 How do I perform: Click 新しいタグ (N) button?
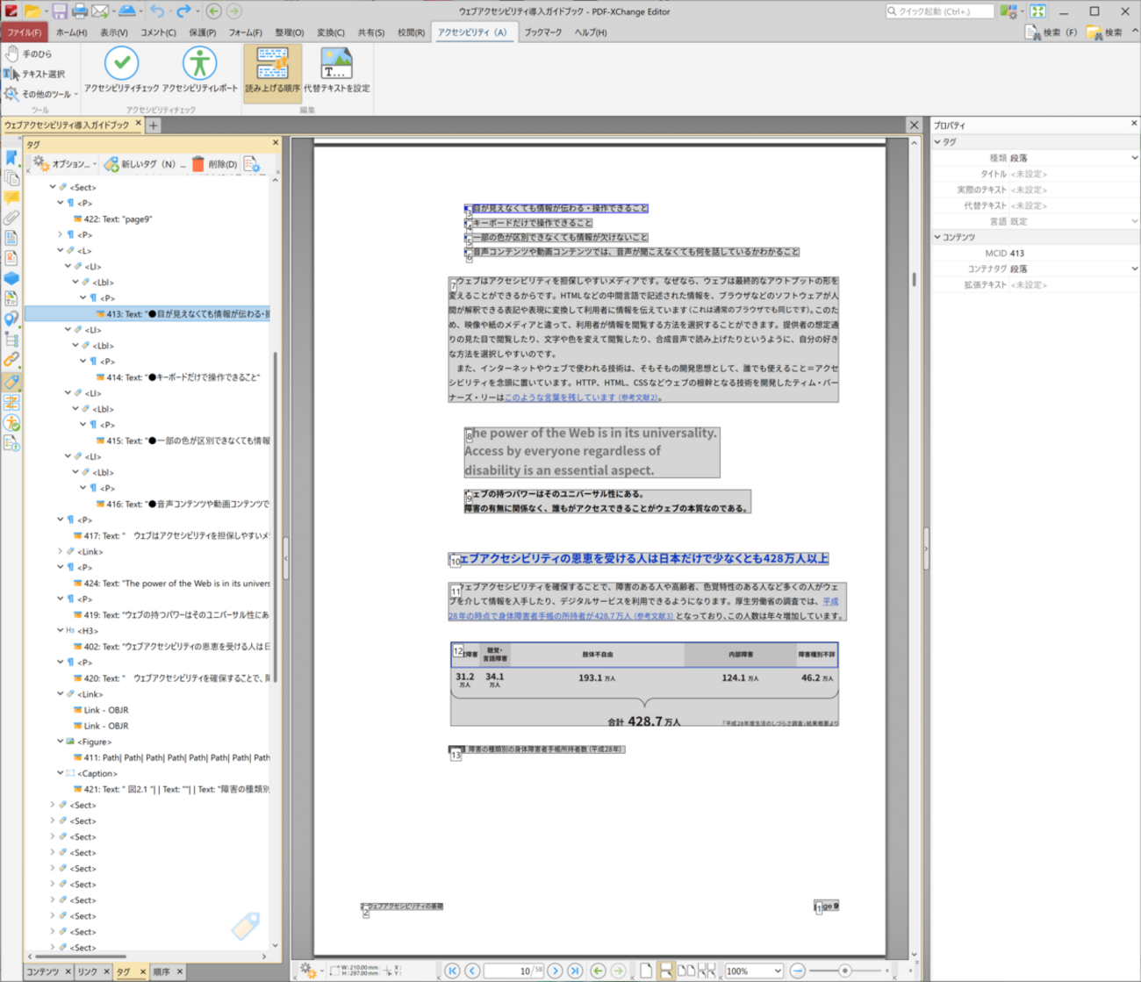144,164
